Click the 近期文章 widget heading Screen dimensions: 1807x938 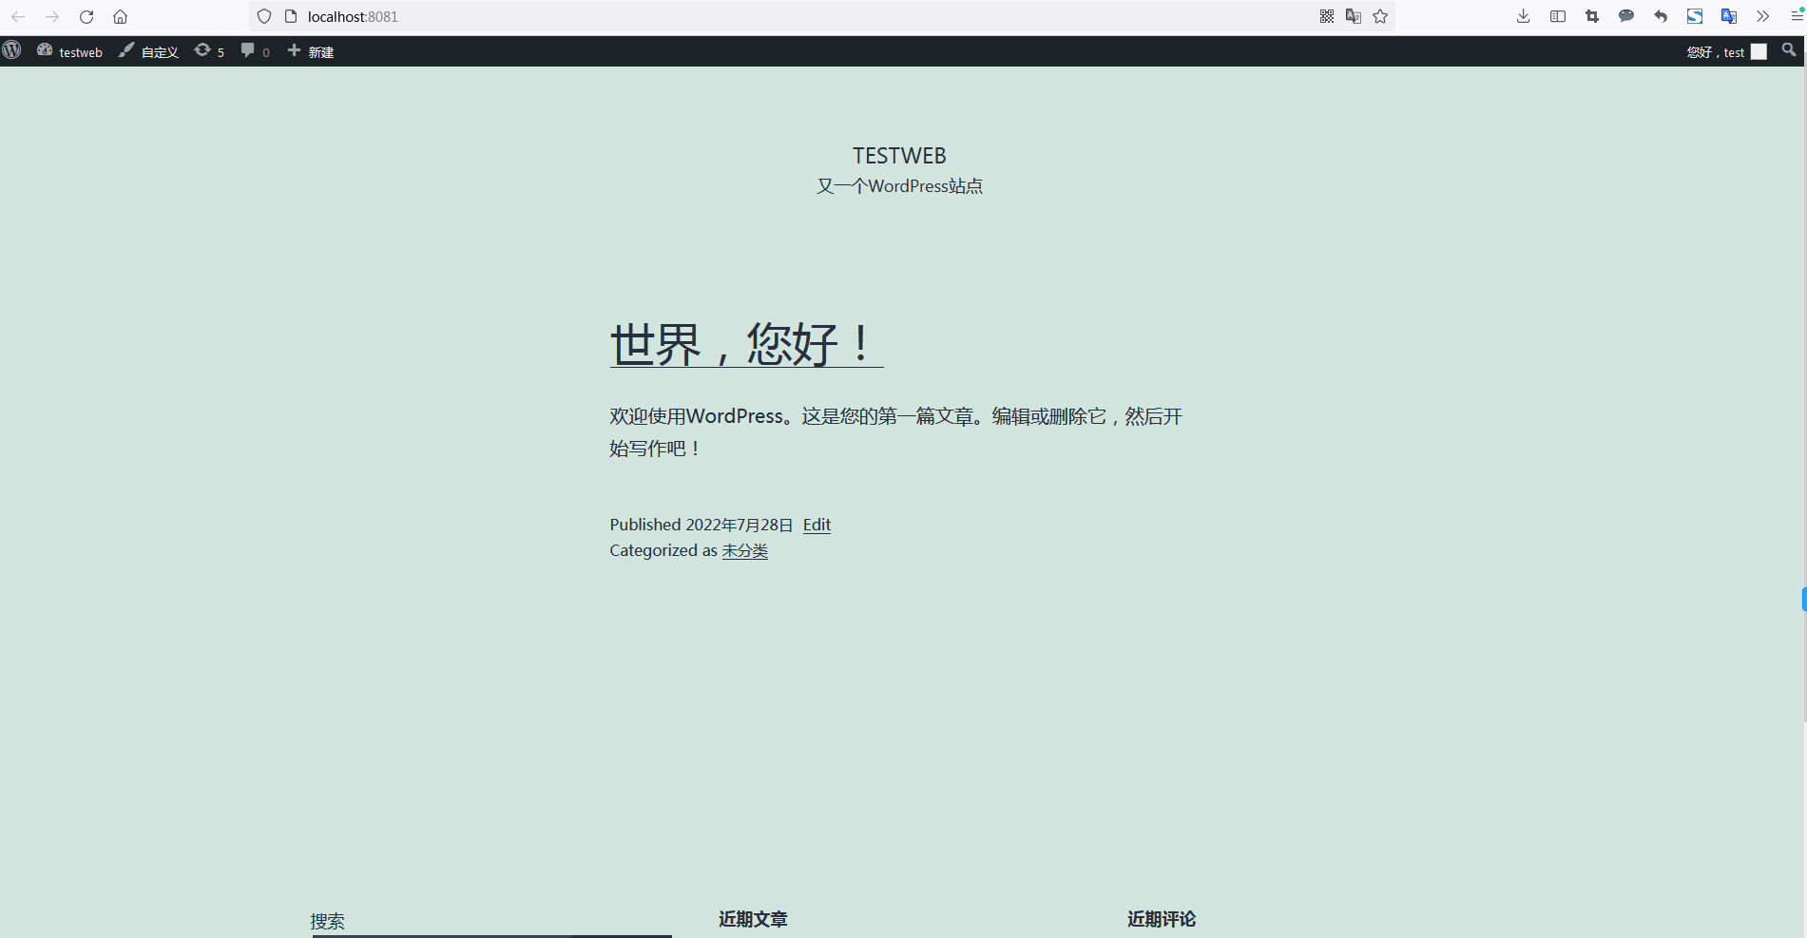tap(753, 919)
